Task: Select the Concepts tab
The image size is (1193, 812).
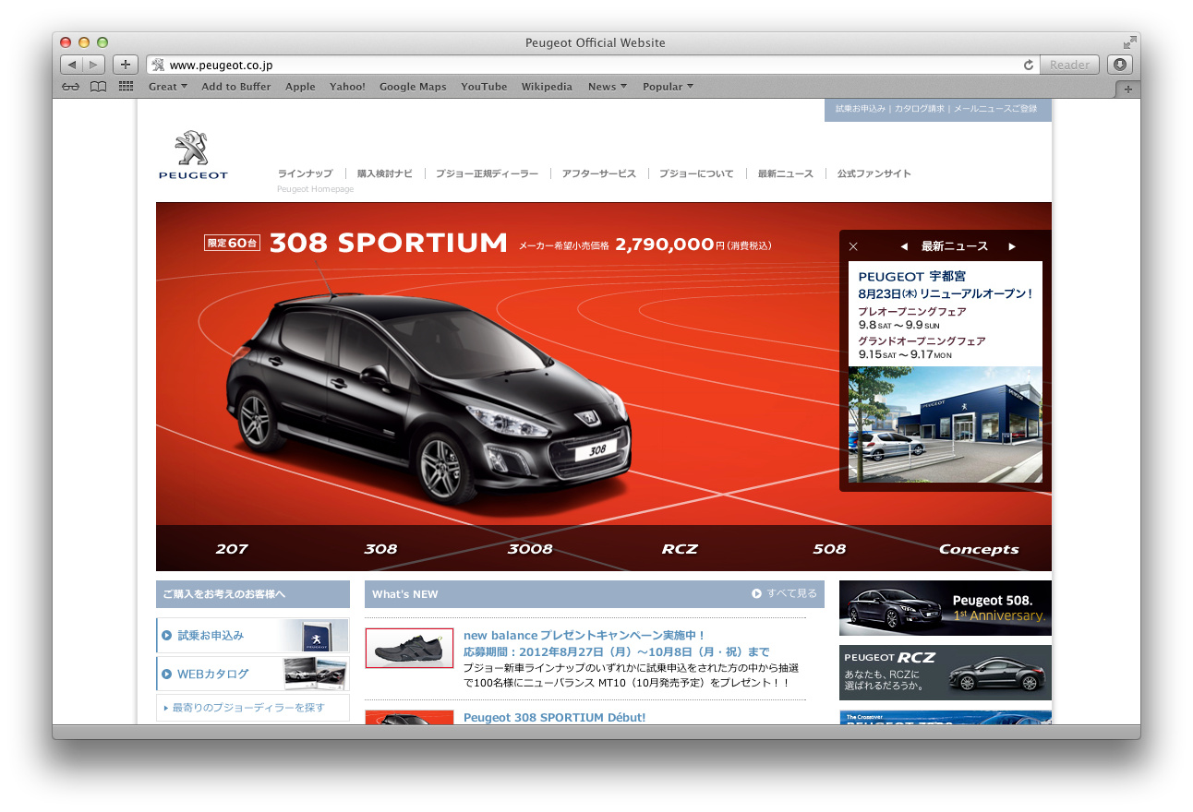Action: pyautogui.click(x=979, y=549)
